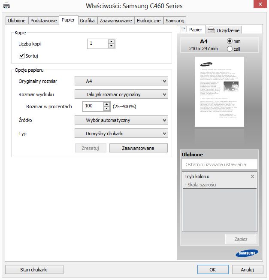269x280 pixels.
Task: Remove Tryb koloru entry with X icon
Action: click(252, 177)
